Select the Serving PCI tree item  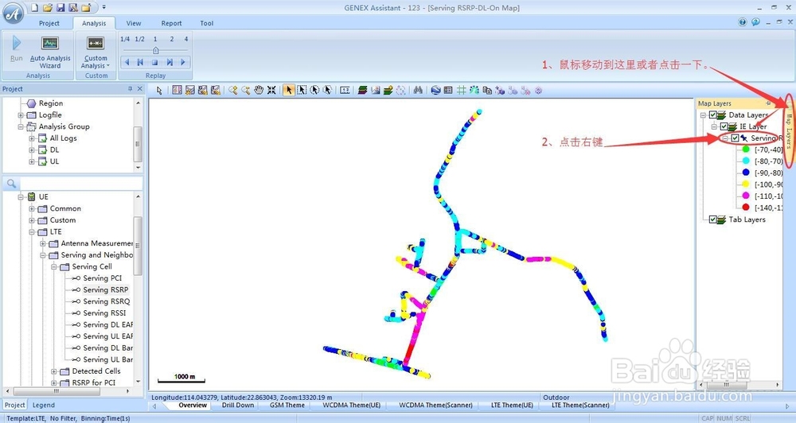(103, 278)
